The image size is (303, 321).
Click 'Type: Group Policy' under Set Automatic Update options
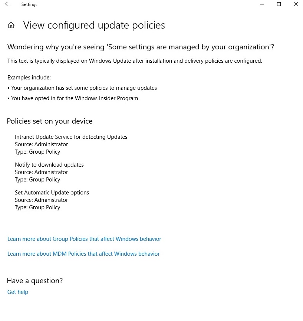tap(37, 207)
